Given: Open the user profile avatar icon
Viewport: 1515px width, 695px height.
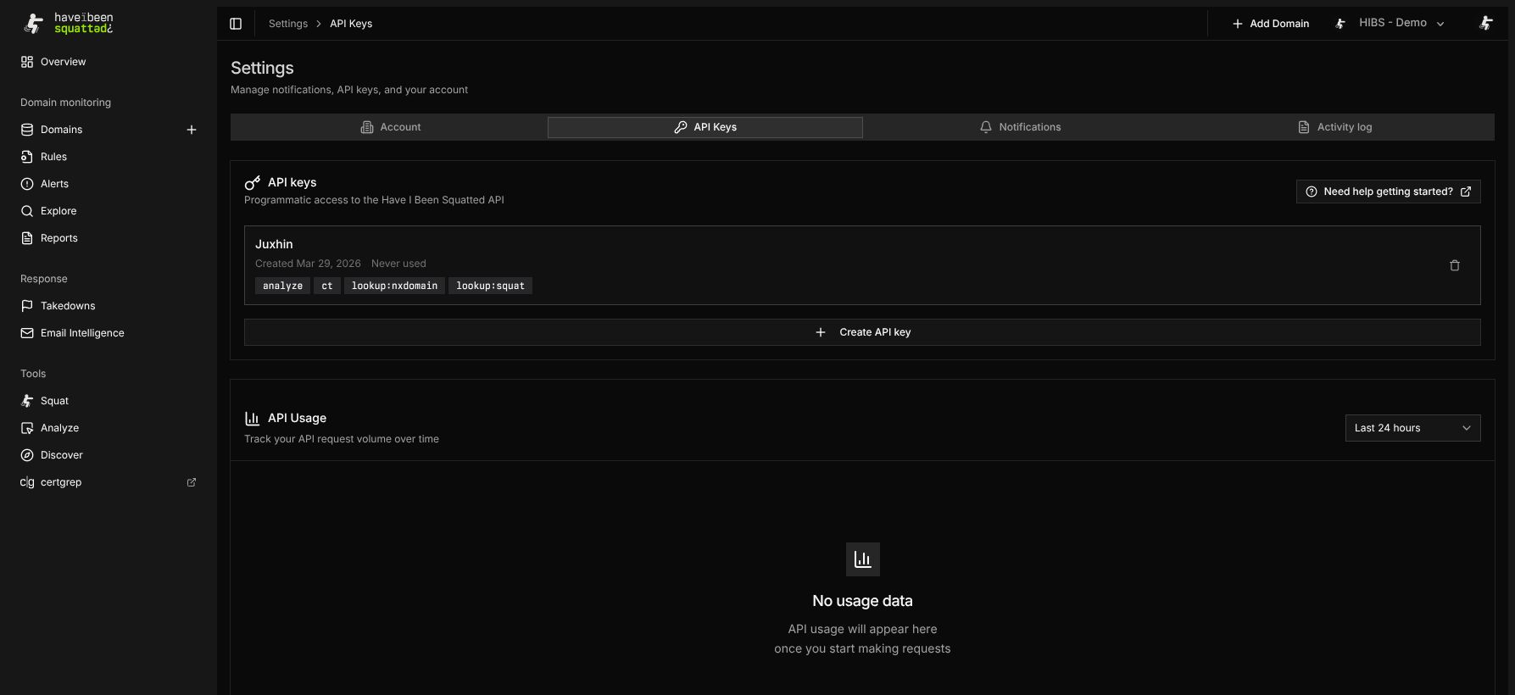Looking at the screenshot, I should click(1485, 23).
